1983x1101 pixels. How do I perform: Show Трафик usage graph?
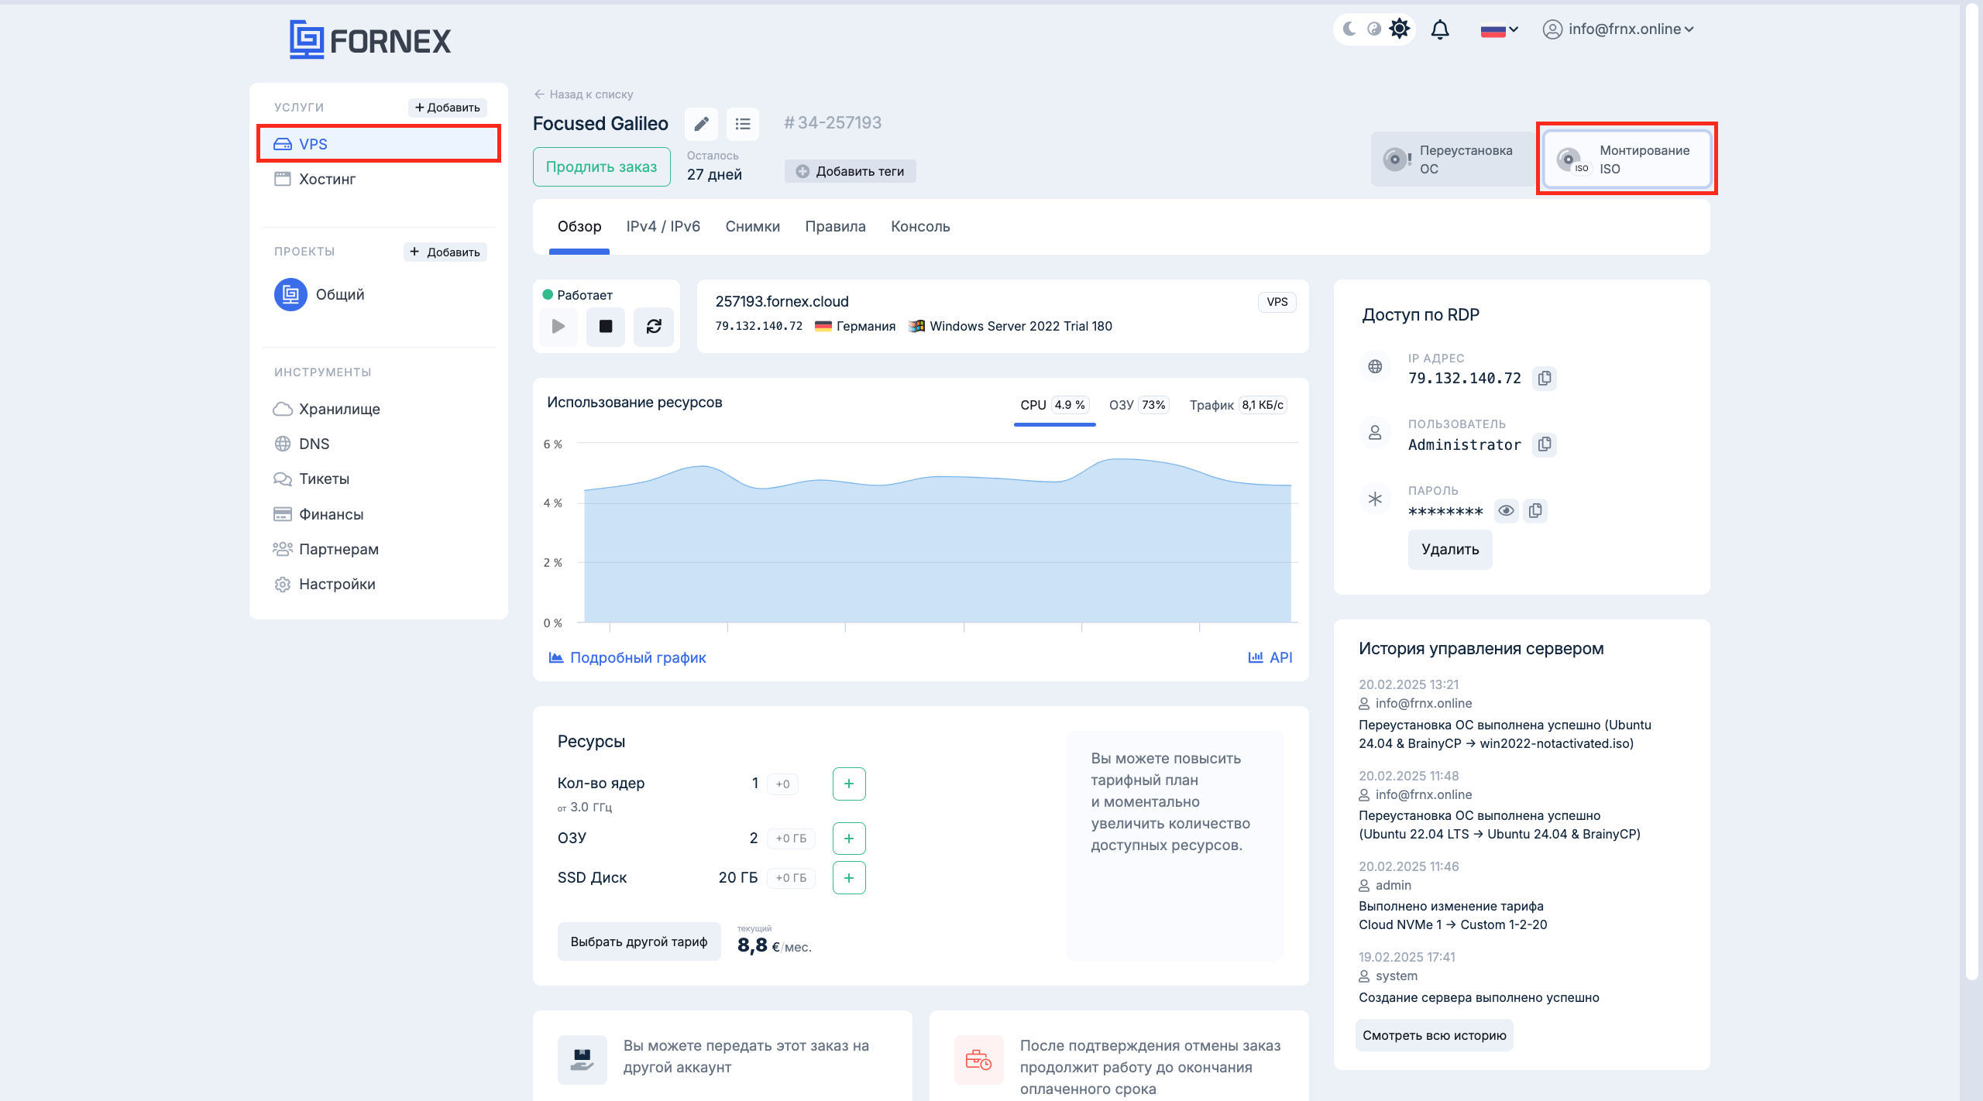pyautogui.click(x=1238, y=405)
